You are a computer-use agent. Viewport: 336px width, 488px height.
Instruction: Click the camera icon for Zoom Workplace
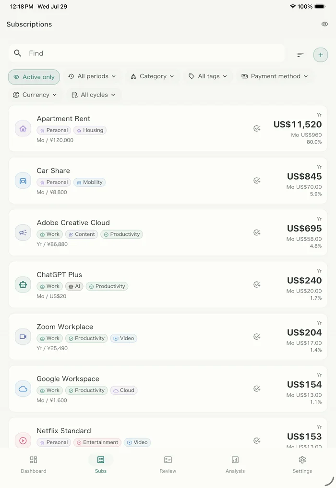point(23,336)
